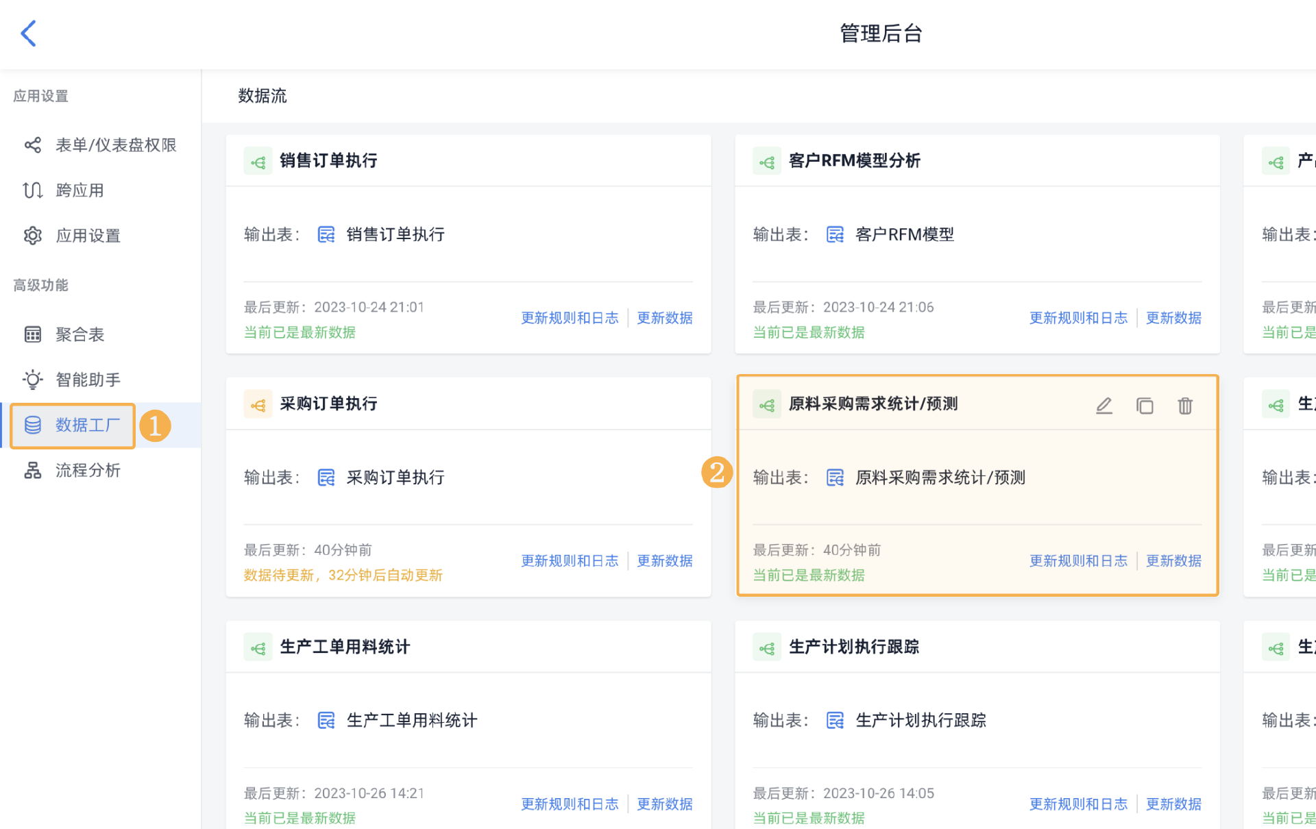Click 更新数据 link on 销售订单执行 card

click(664, 318)
